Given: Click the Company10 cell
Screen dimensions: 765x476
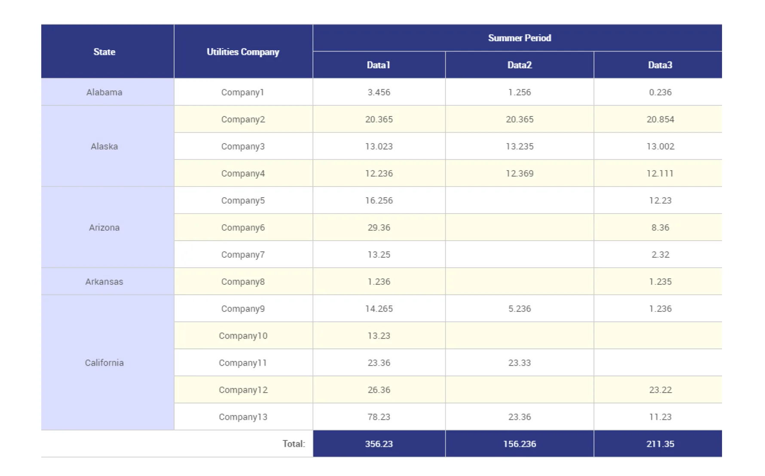Looking at the screenshot, I should coord(243,336).
